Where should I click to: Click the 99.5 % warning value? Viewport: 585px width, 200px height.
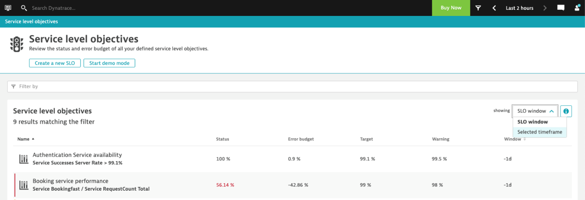[x=439, y=159]
